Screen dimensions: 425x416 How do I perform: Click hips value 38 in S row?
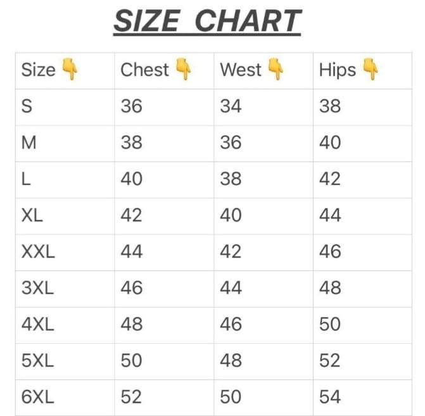click(330, 106)
